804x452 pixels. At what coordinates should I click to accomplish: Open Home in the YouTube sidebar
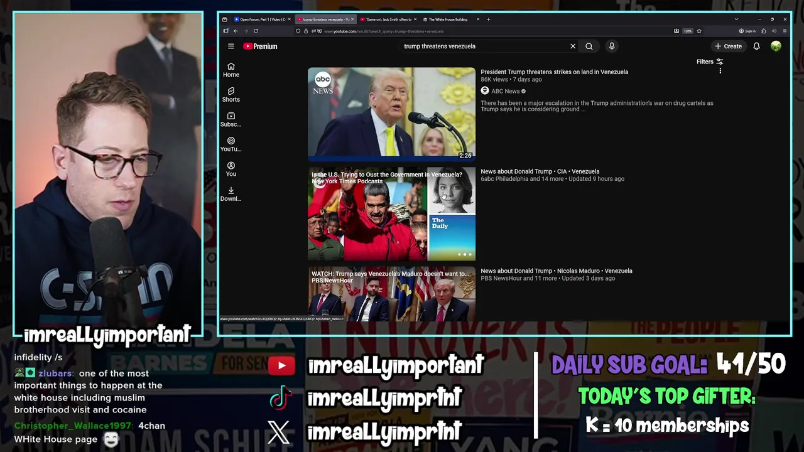pos(231,70)
